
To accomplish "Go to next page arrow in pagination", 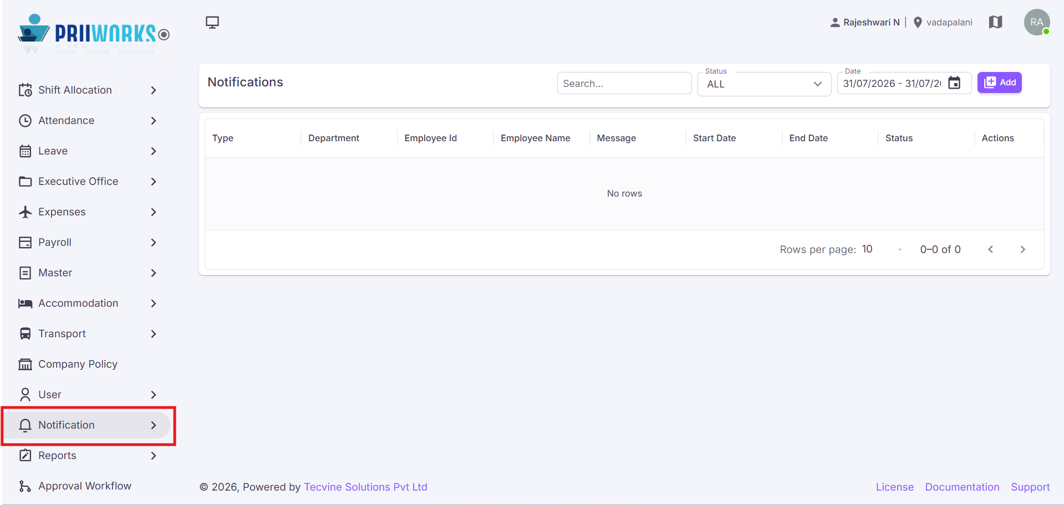I will [x=1022, y=250].
